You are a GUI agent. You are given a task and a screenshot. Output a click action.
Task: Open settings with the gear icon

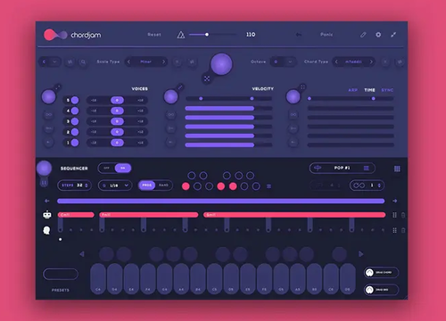[x=378, y=35]
